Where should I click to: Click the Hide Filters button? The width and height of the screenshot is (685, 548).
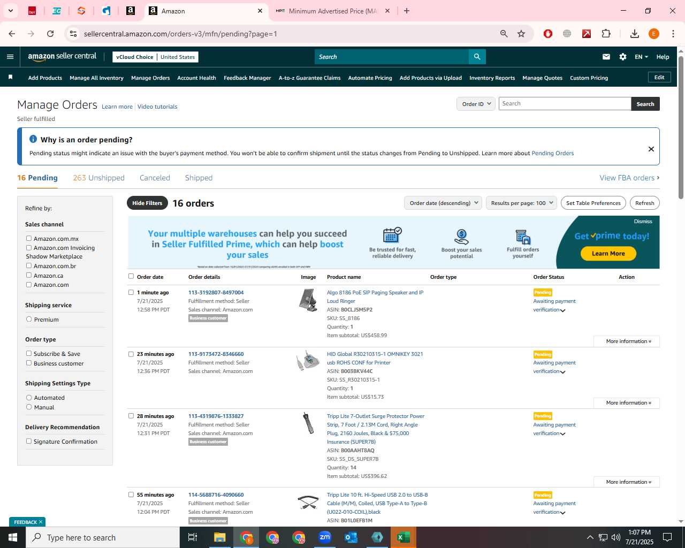(147, 203)
